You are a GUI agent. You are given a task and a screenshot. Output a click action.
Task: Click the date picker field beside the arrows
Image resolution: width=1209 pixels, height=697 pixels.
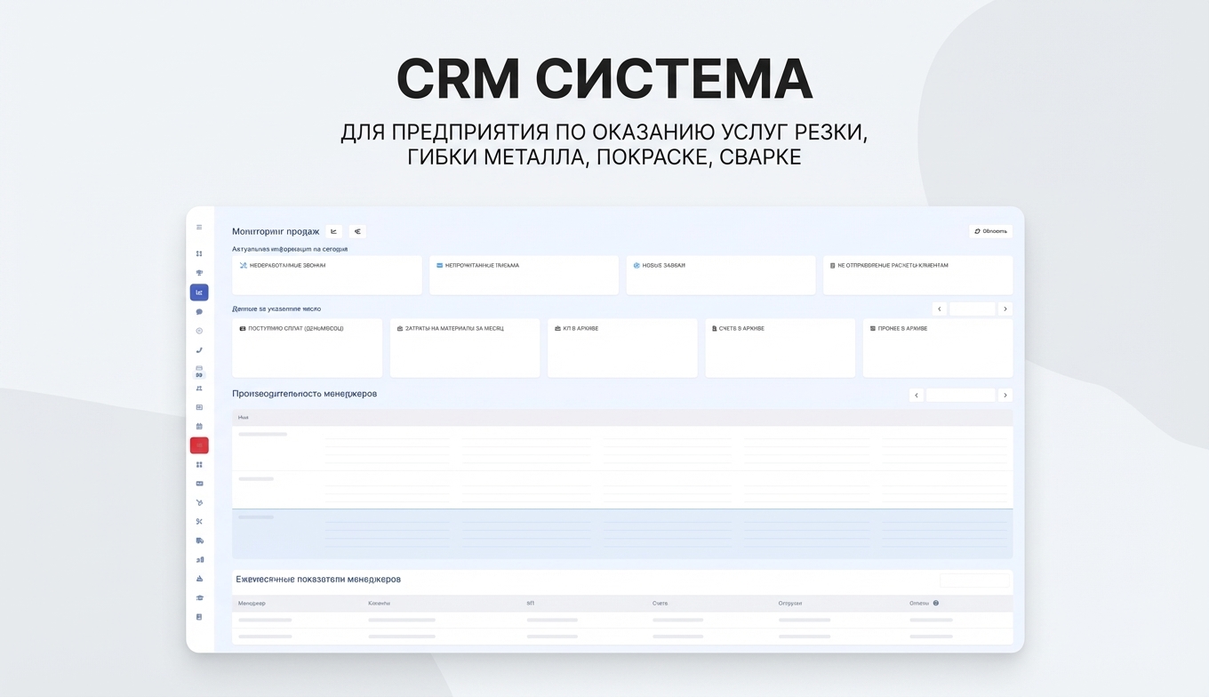pyautogui.click(x=973, y=308)
